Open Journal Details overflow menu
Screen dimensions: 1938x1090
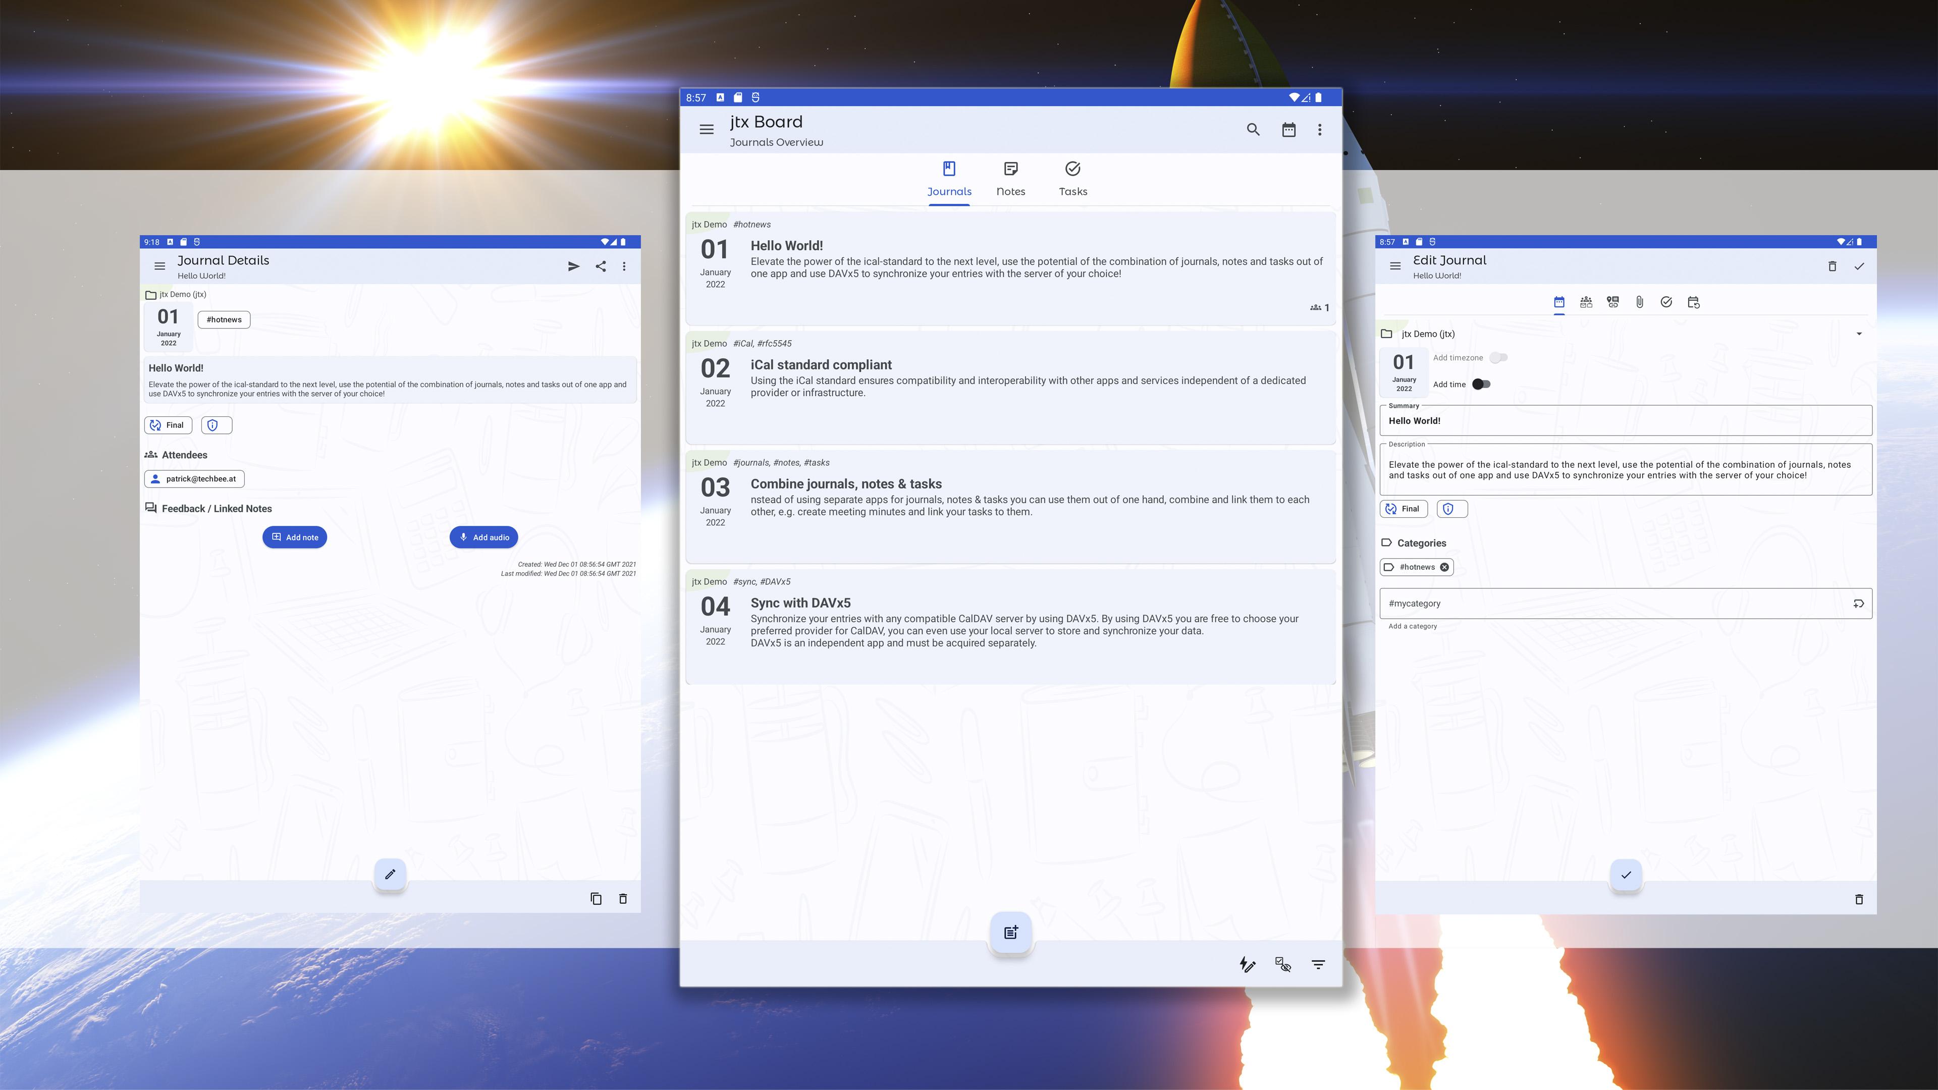tap(624, 266)
